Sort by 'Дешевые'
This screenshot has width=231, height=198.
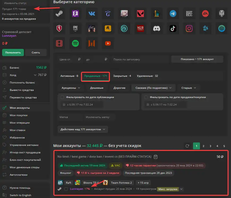click(97, 88)
